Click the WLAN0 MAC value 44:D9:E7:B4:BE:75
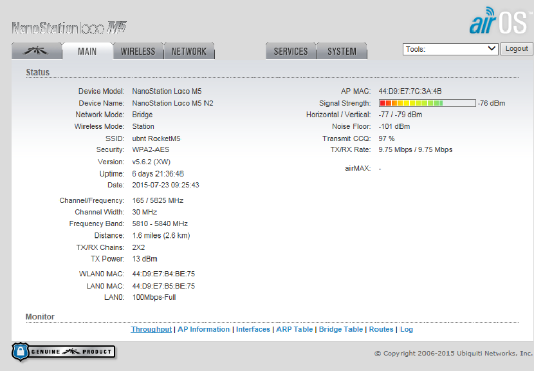Image resolution: width=534 pixels, height=371 pixels. click(163, 274)
